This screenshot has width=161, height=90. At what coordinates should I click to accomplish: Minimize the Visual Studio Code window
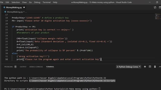pos(150,2)
